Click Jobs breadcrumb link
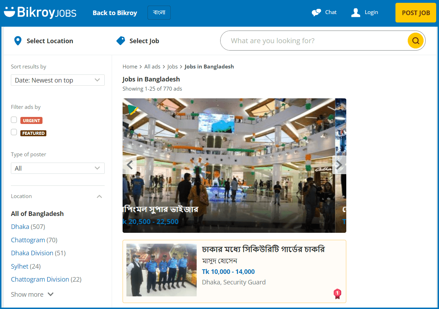The height and width of the screenshot is (309, 439). click(x=172, y=66)
